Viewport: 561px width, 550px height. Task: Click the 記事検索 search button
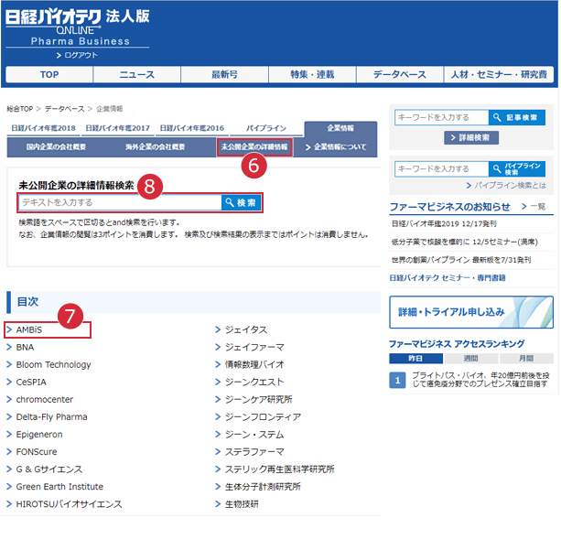(x=517, y=117)
